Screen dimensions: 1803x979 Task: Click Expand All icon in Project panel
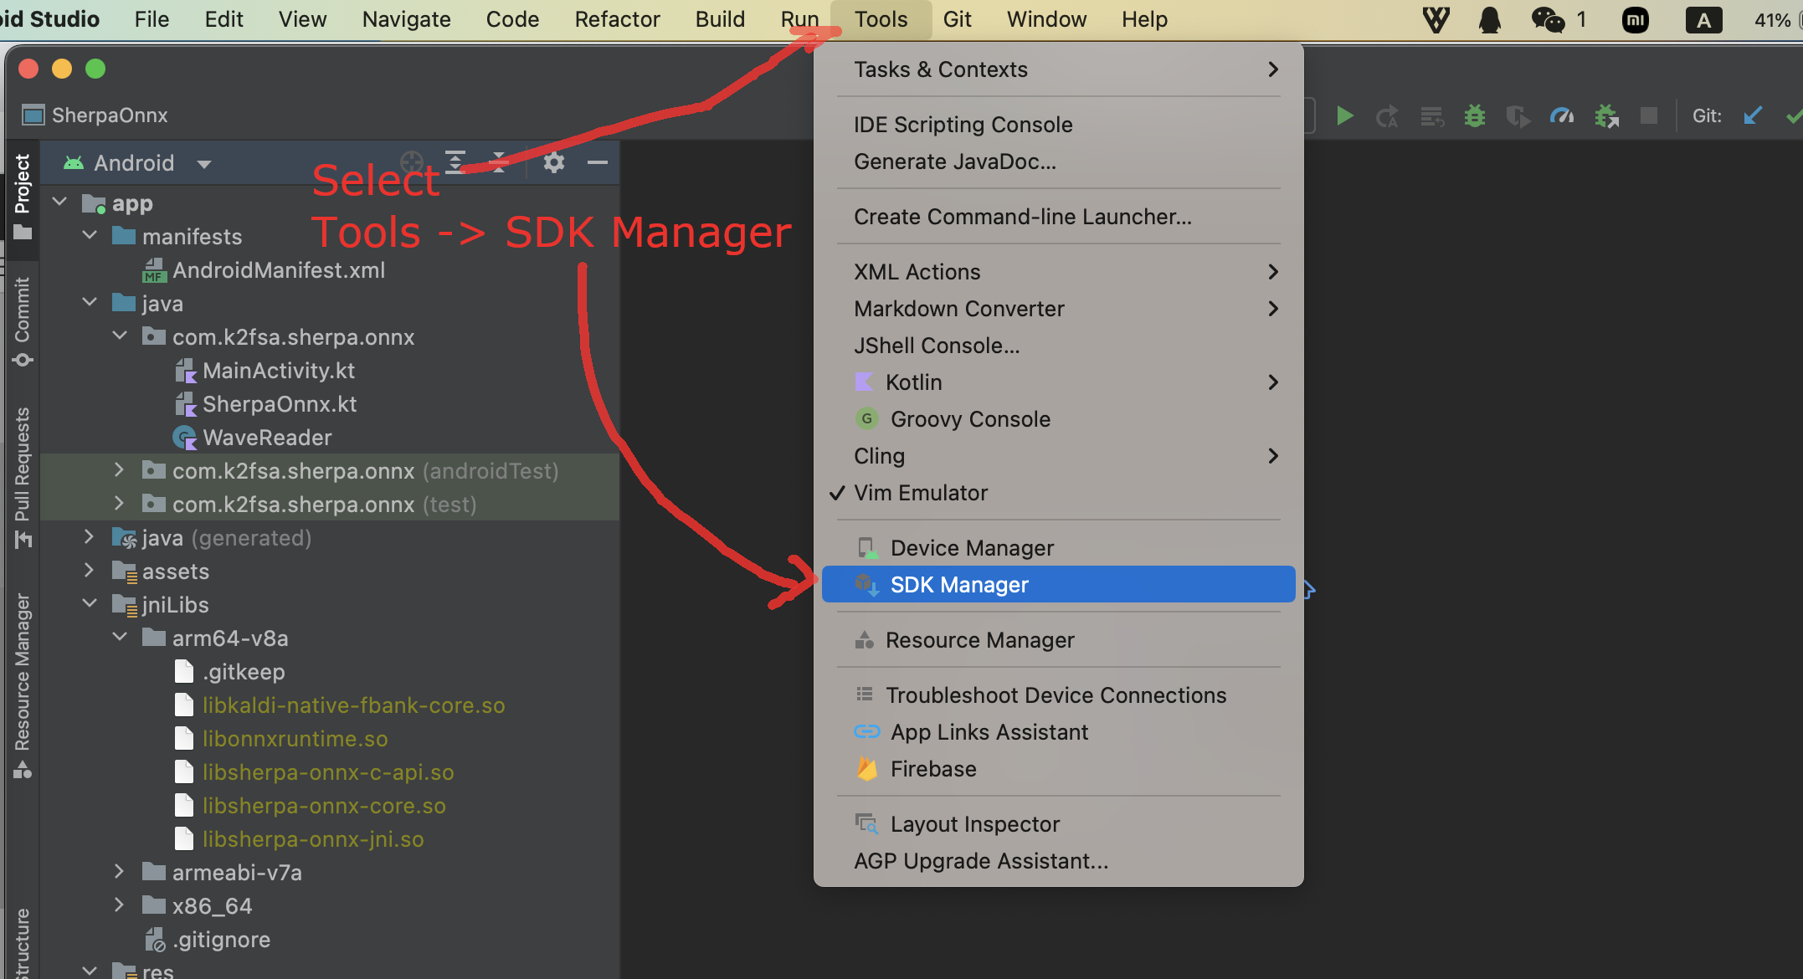[x=455, y=162]
